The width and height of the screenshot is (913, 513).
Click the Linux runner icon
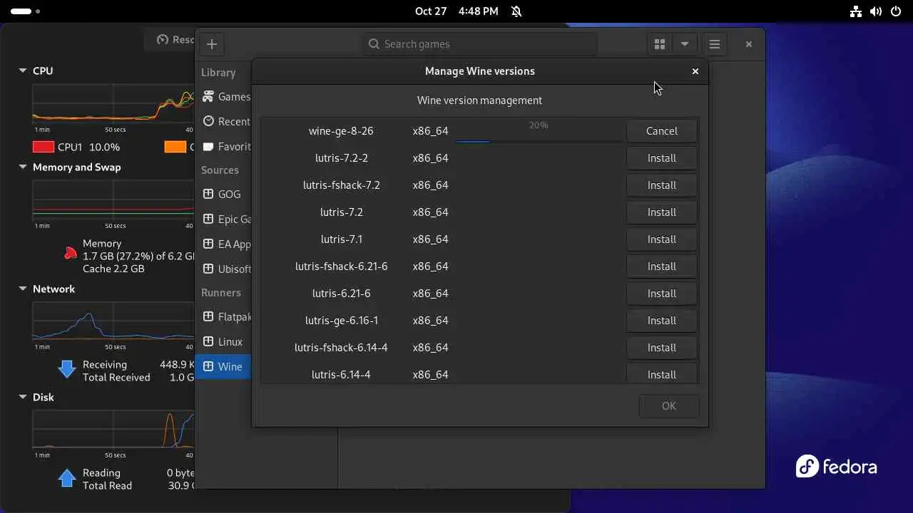point(208,341)
